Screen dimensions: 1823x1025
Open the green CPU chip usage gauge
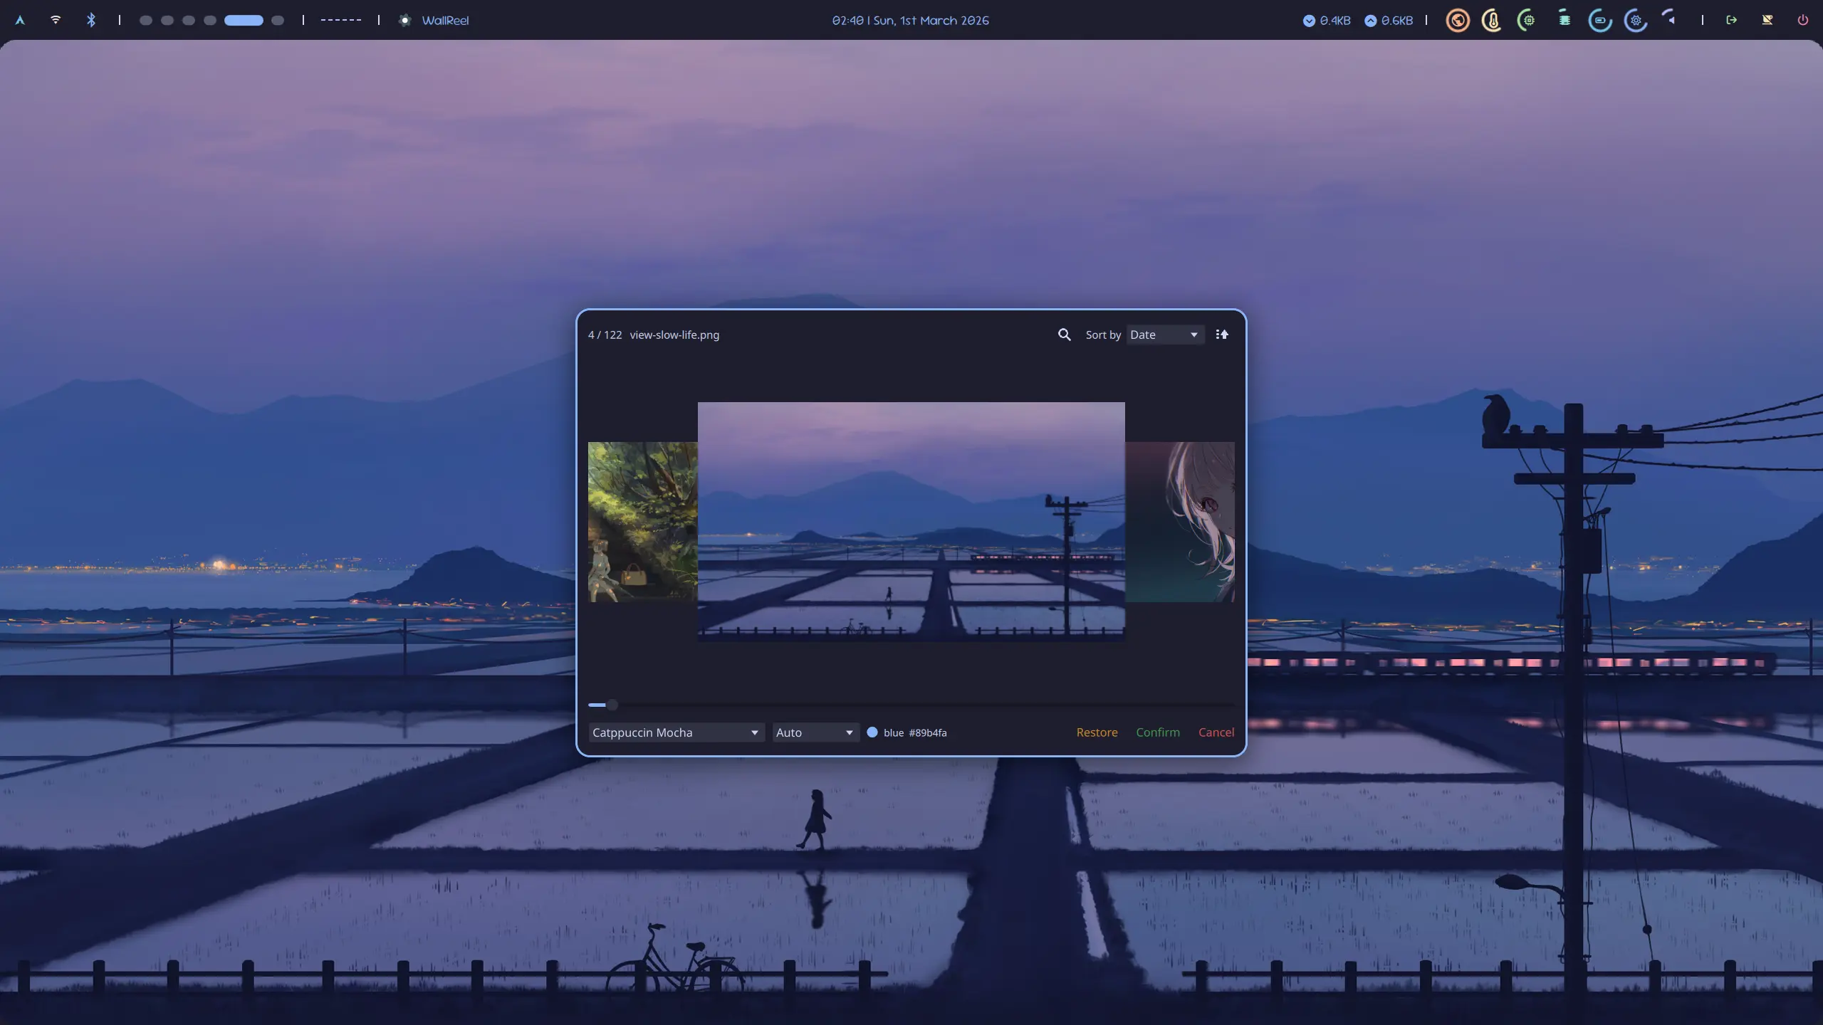(x=1528, y=20)
